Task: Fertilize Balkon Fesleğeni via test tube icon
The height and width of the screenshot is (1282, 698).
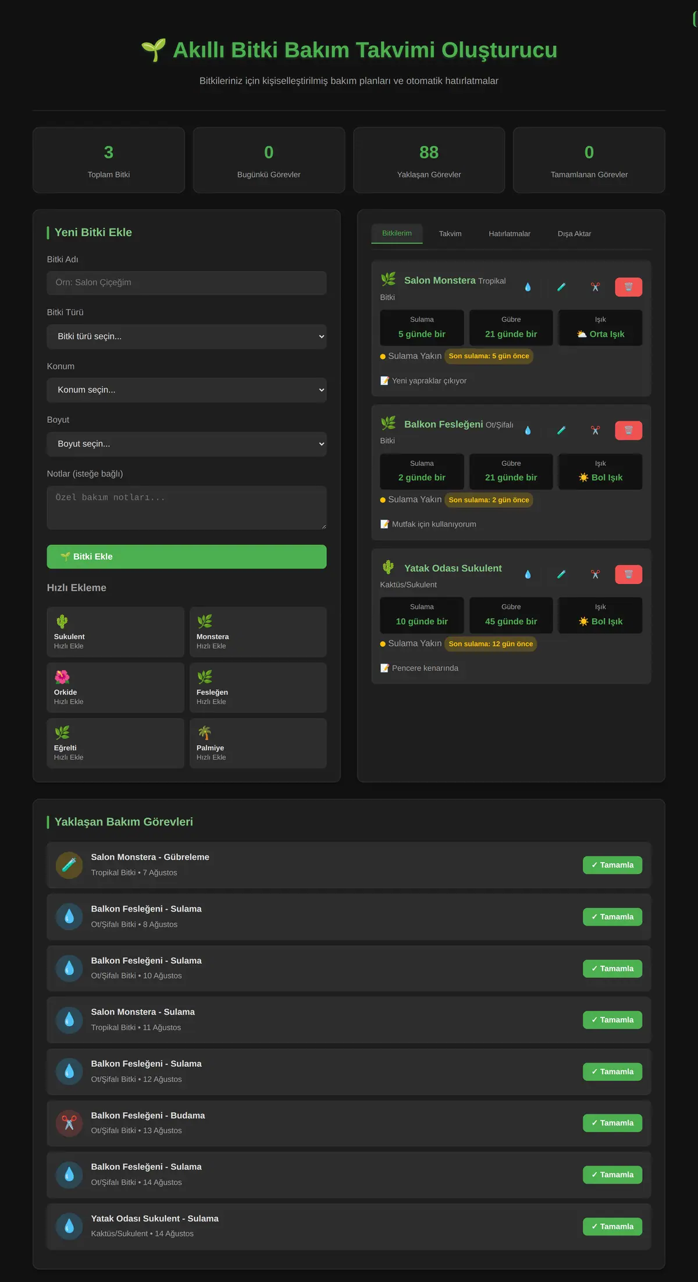Action: tap(561, 430)
